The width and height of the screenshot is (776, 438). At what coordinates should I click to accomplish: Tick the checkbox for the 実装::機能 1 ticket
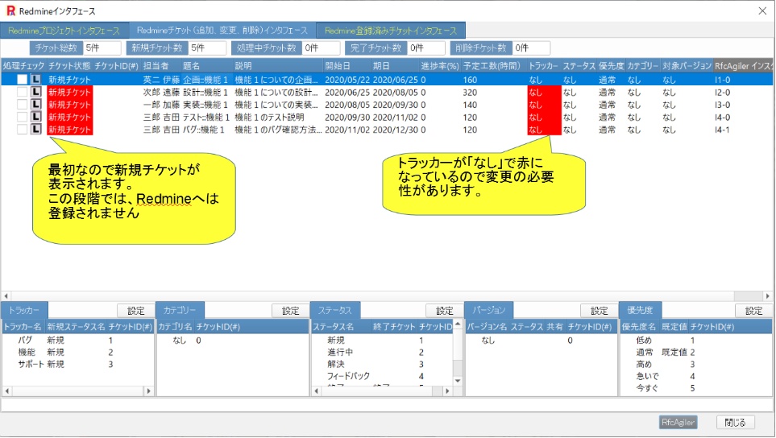(x=23, y=105)
